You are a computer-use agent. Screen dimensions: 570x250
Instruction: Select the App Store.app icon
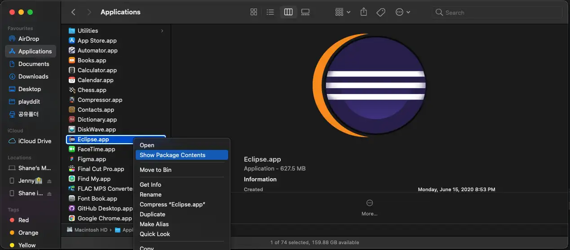[x=72, y=40]
